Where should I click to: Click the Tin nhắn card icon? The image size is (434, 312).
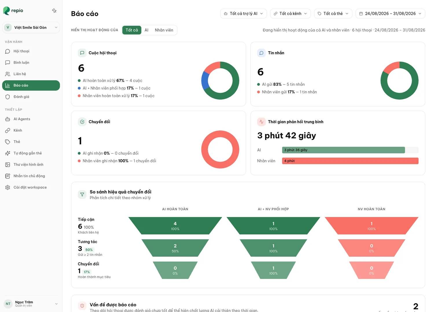tap(262, 53)
